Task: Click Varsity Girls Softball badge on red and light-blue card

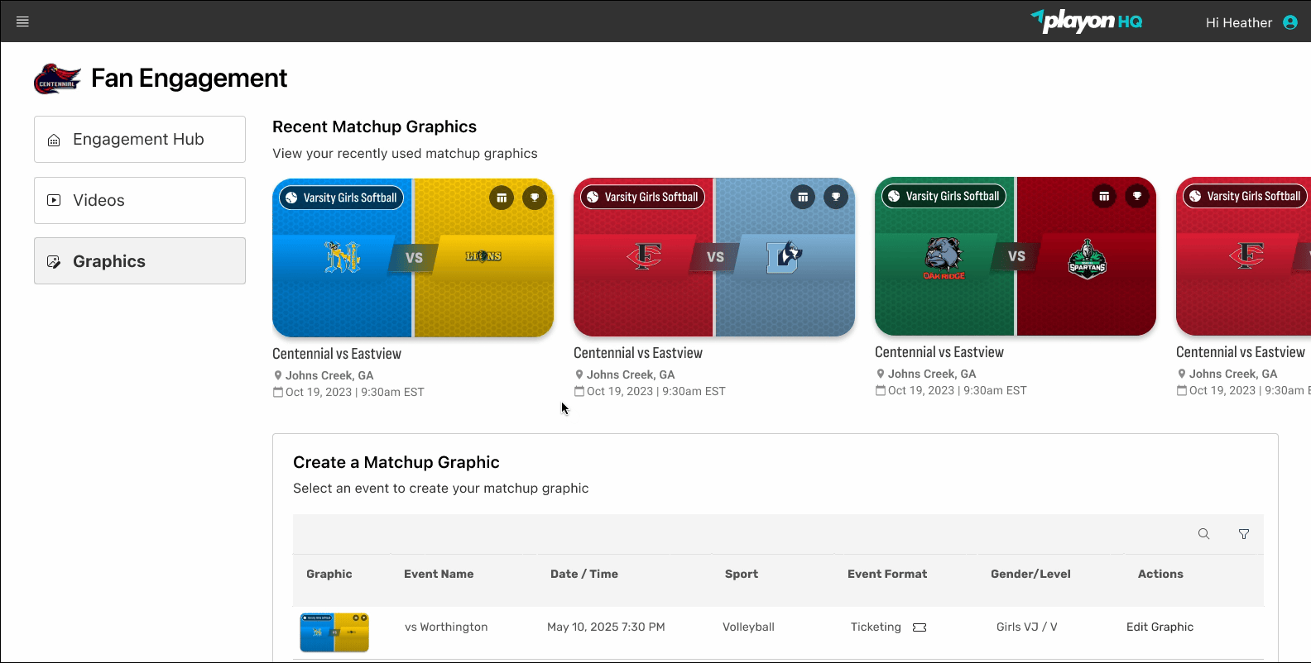Action: coord(643,197)
